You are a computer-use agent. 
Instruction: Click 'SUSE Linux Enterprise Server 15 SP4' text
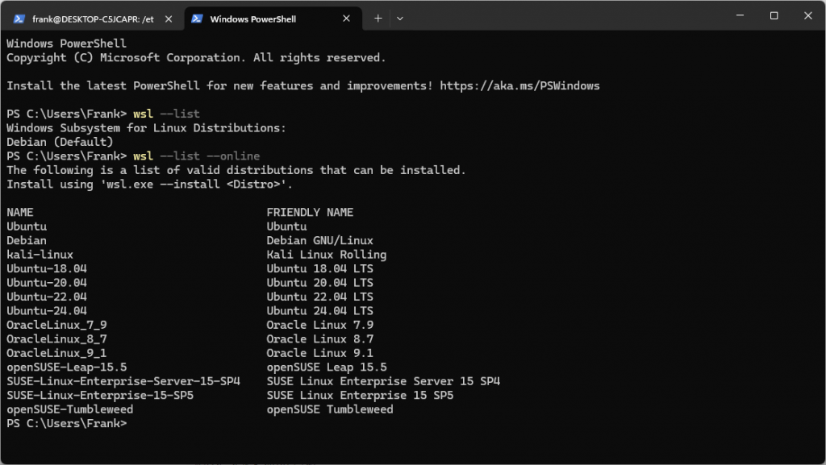(383, 381)
